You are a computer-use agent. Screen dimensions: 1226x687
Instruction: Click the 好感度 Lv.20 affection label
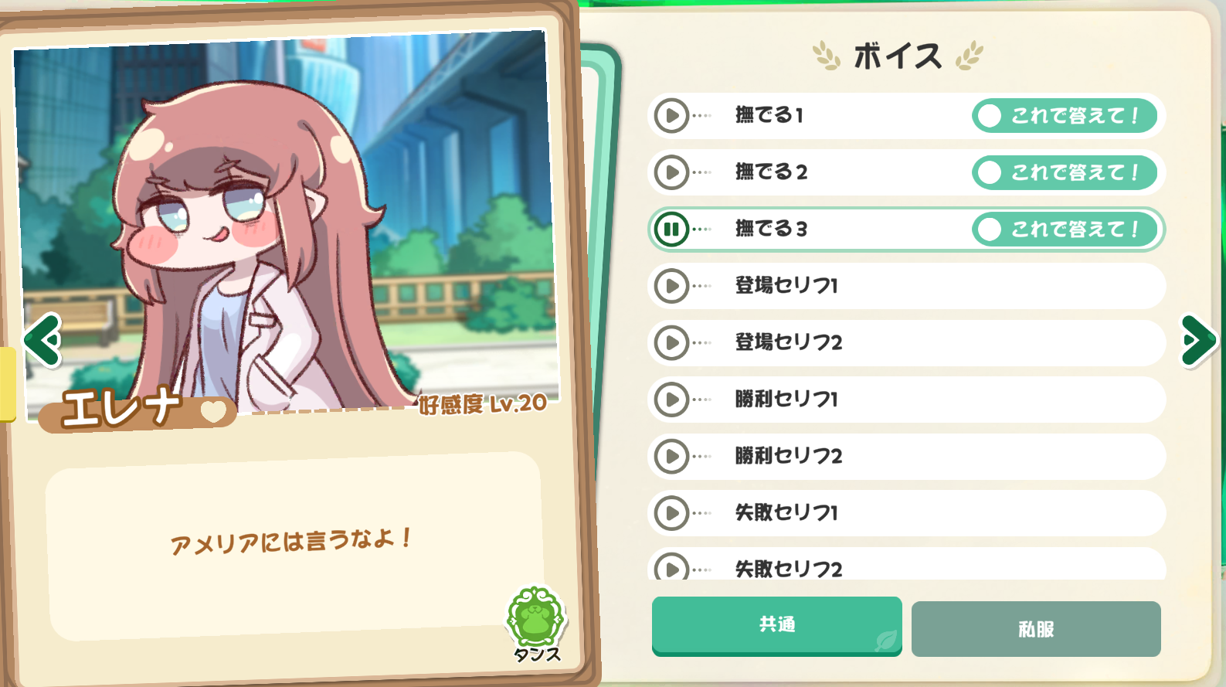click(x=483, y=403)
